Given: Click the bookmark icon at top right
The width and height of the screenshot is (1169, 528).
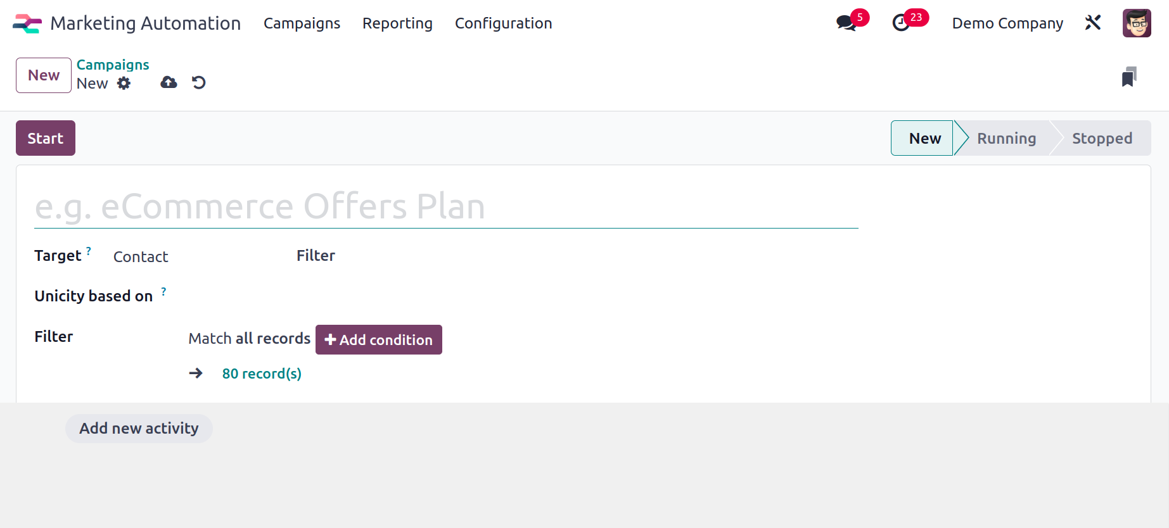Looking at the screenshot, I should tap(1129, 77).
